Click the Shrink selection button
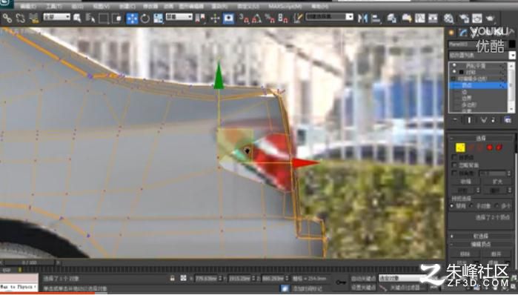This screenshot has height=295, width=518. [466, 182]
